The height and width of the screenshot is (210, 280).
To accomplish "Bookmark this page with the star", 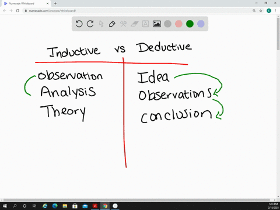I will click(x=261, y=10).
